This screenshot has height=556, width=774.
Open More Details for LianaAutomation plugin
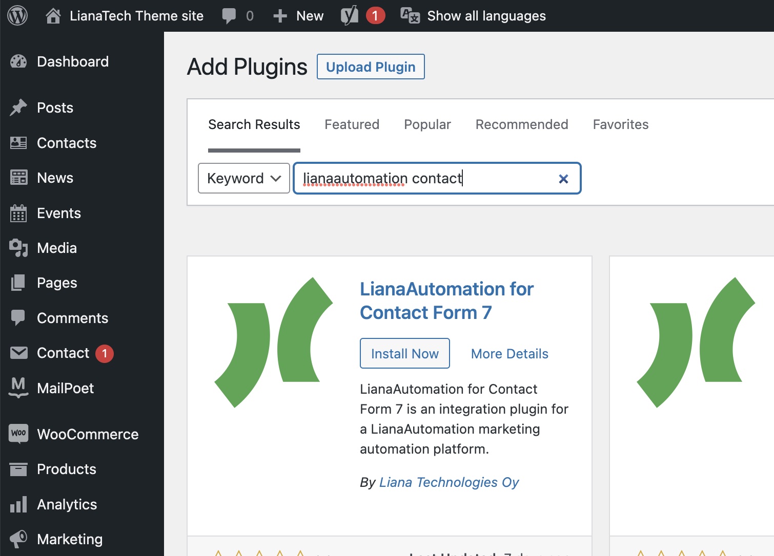coord(509,354)
